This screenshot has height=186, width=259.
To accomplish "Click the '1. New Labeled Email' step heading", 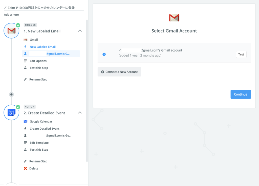I will tap(42, 31).
